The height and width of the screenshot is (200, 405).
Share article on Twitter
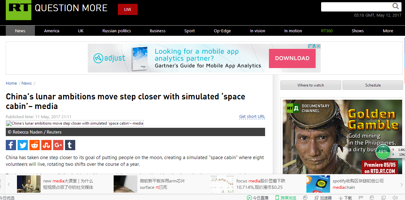23,145
